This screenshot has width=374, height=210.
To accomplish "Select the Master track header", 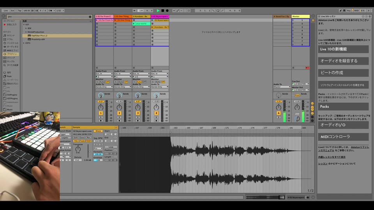I will (x=300, y=16).
